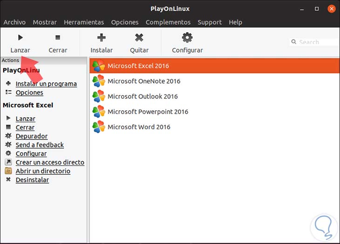Screen dimensions: 340x244
Task: Click the Lanzar play icon in toolbar
Action: coord(20,38)
